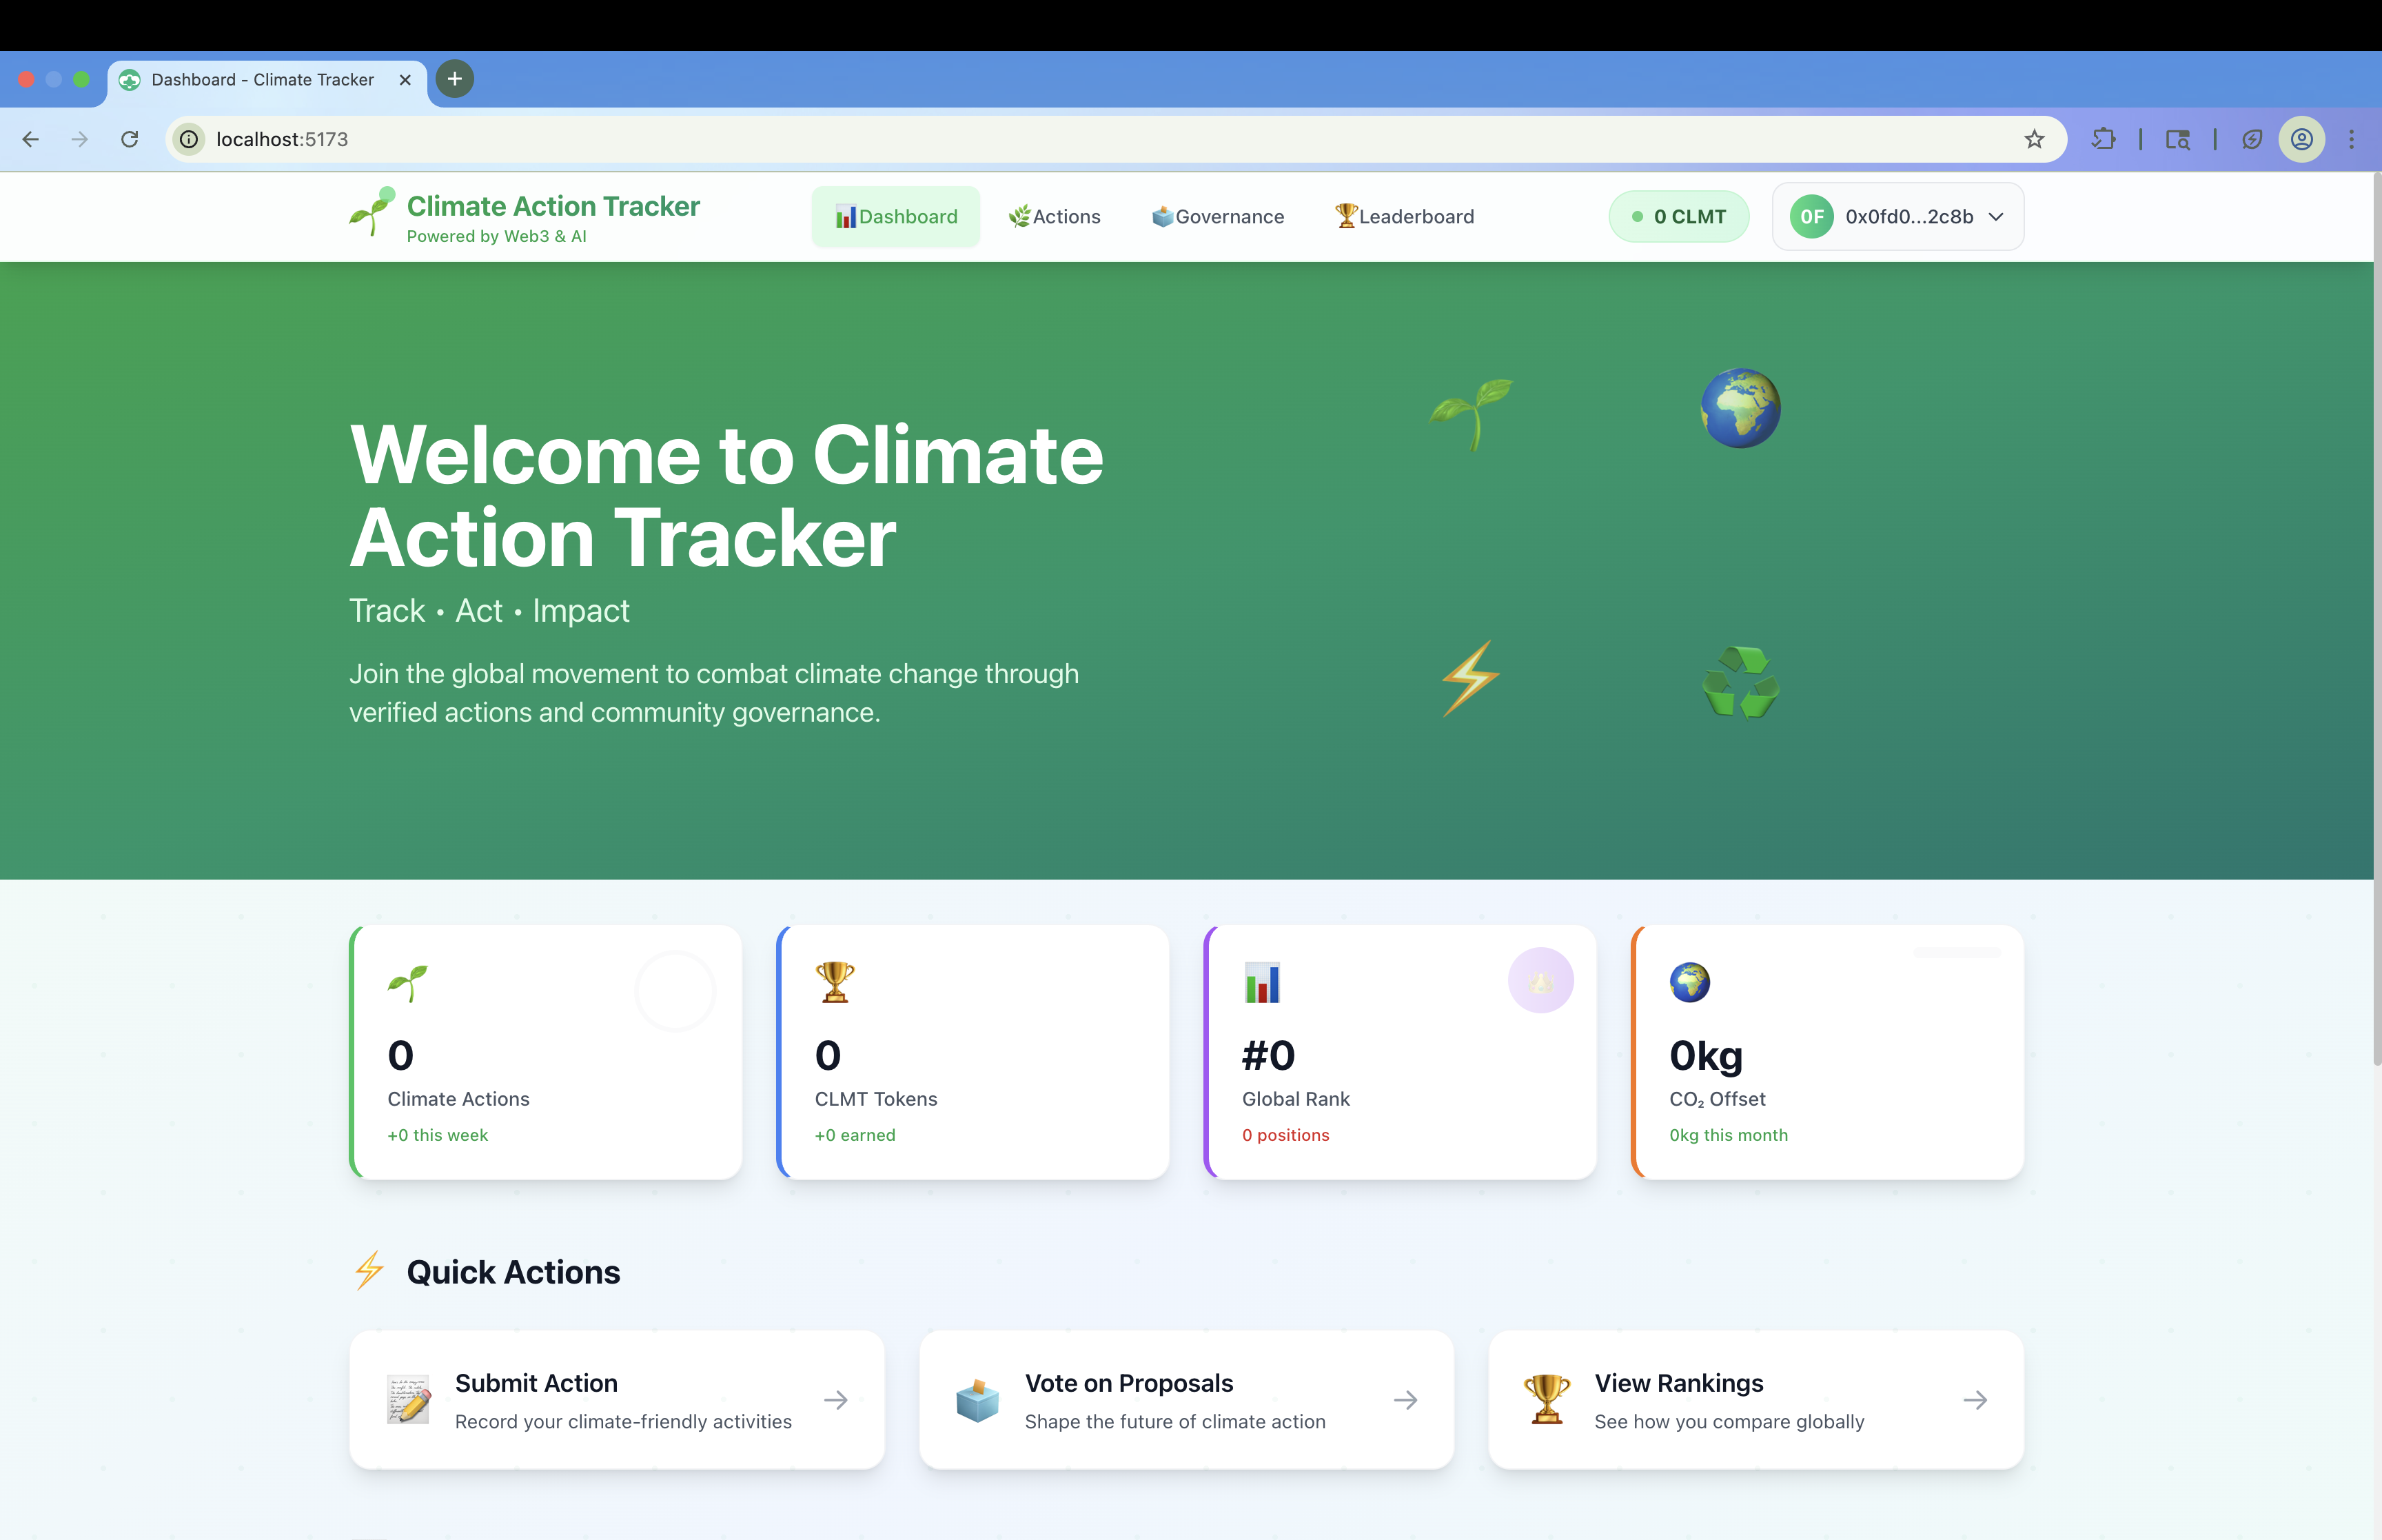
Task: Bookmark this page with the star icon
Action: pos(2034,139)
